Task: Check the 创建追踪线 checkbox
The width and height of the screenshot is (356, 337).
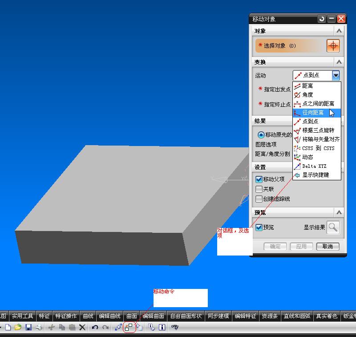Action: (x=259, y=199)
